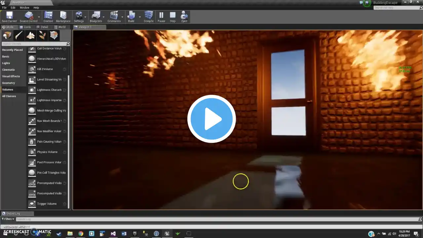Screen dimensions: 423x238
Task: Open the Windows notification center
Action: coord(416,234)
